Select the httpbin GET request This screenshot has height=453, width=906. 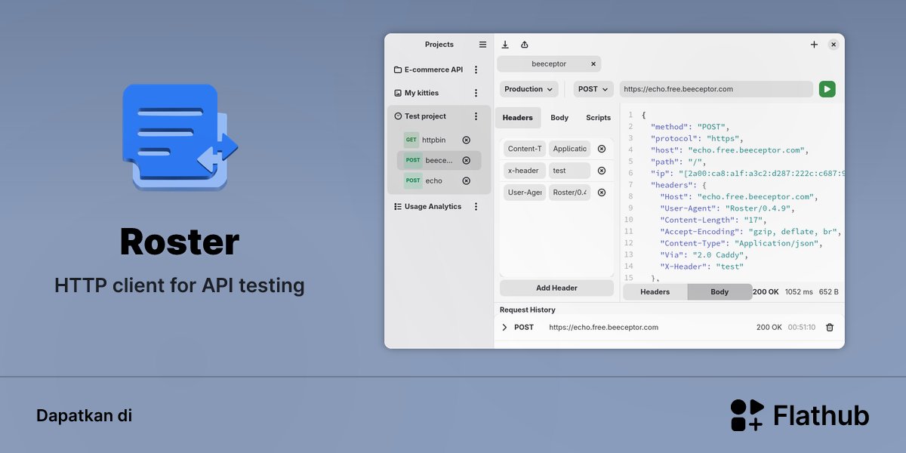(x=433, y=140)
